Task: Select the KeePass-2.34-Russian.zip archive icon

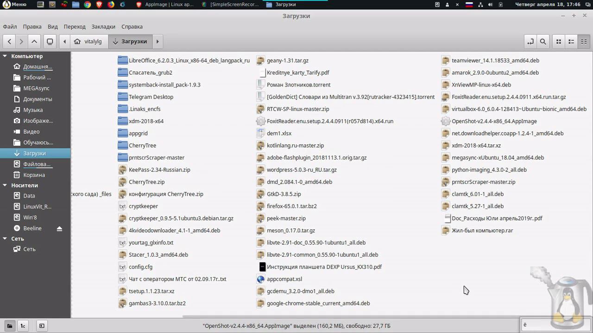Action: point(122,170)
